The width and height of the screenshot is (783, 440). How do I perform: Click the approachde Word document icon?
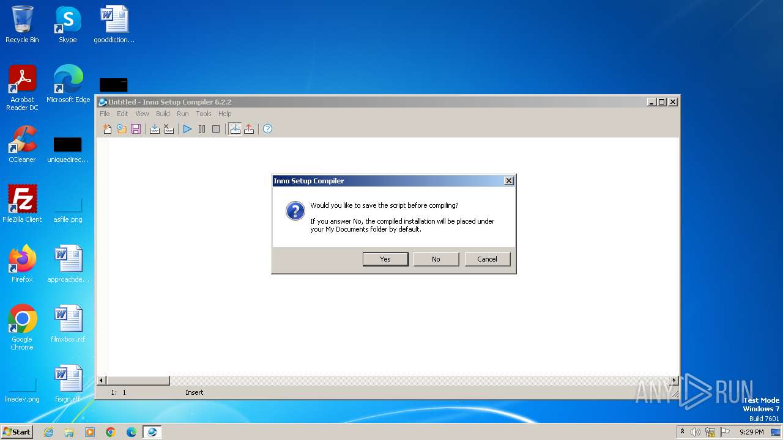[68, 263]
